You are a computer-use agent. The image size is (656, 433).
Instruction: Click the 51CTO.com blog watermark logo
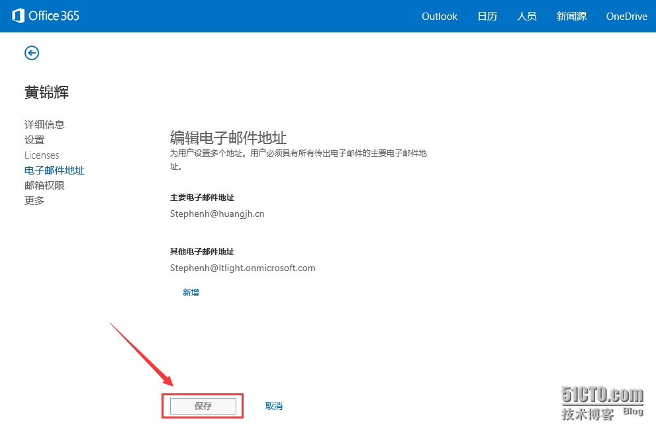602,403
